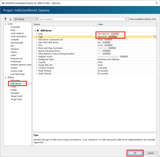Select Printf/Scanf category
The image size is (160, 157).
pyautogui.click(x=16, y=62)
